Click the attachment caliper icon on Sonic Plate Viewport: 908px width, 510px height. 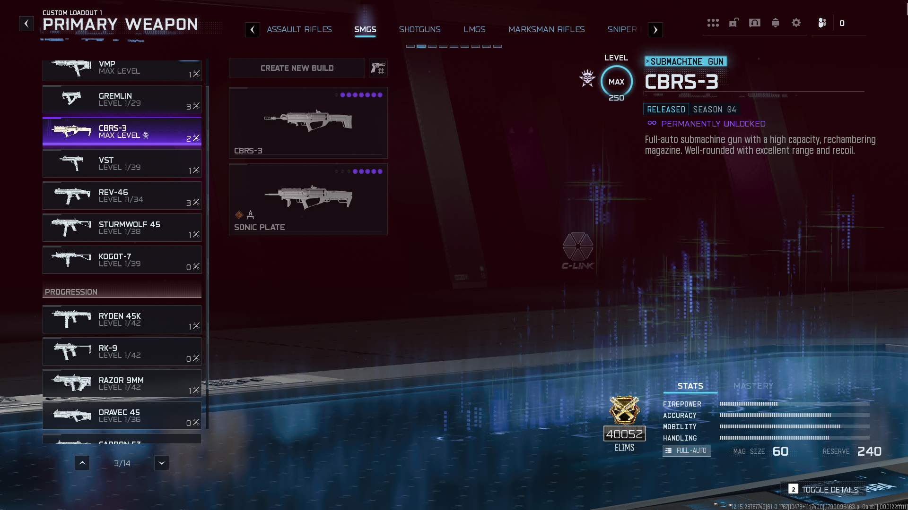(251, 215)
